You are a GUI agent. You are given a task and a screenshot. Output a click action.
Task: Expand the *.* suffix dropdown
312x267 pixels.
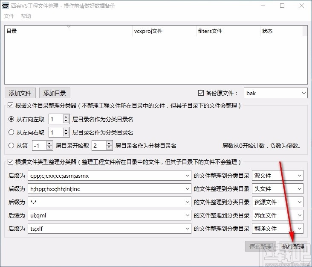pyautogui.click(x=187, y=202)
